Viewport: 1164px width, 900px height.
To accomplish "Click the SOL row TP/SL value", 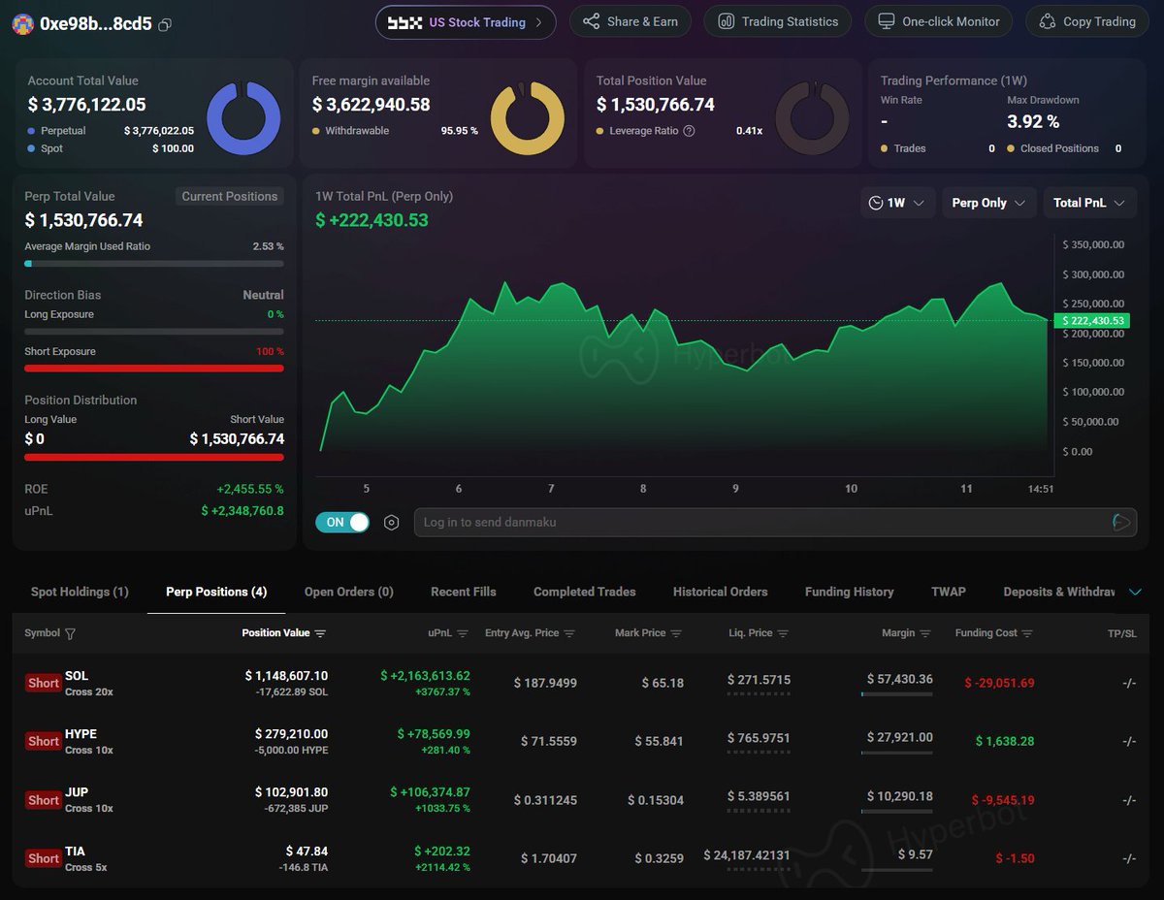I will (x=1129, y=683).
